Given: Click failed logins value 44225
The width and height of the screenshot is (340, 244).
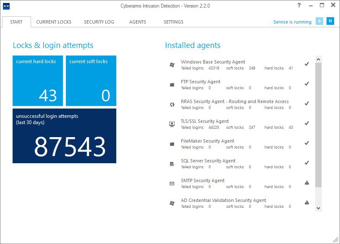Looking at the screenshot, I should (x=214, y=127).
